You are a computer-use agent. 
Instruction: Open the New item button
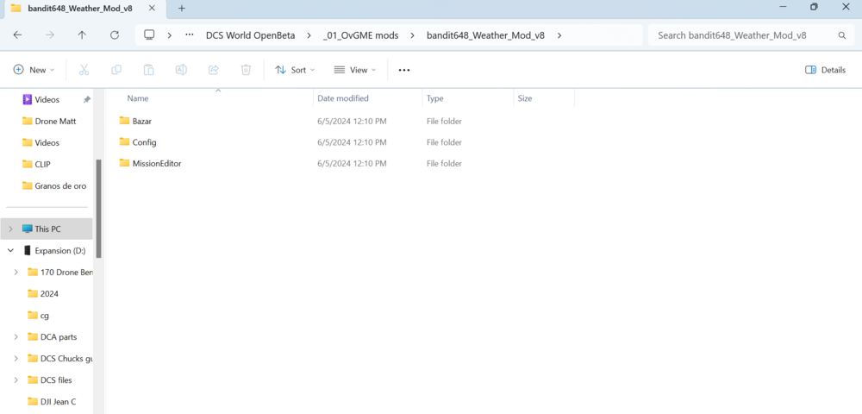pyautogui.click(x=34, y=70)
